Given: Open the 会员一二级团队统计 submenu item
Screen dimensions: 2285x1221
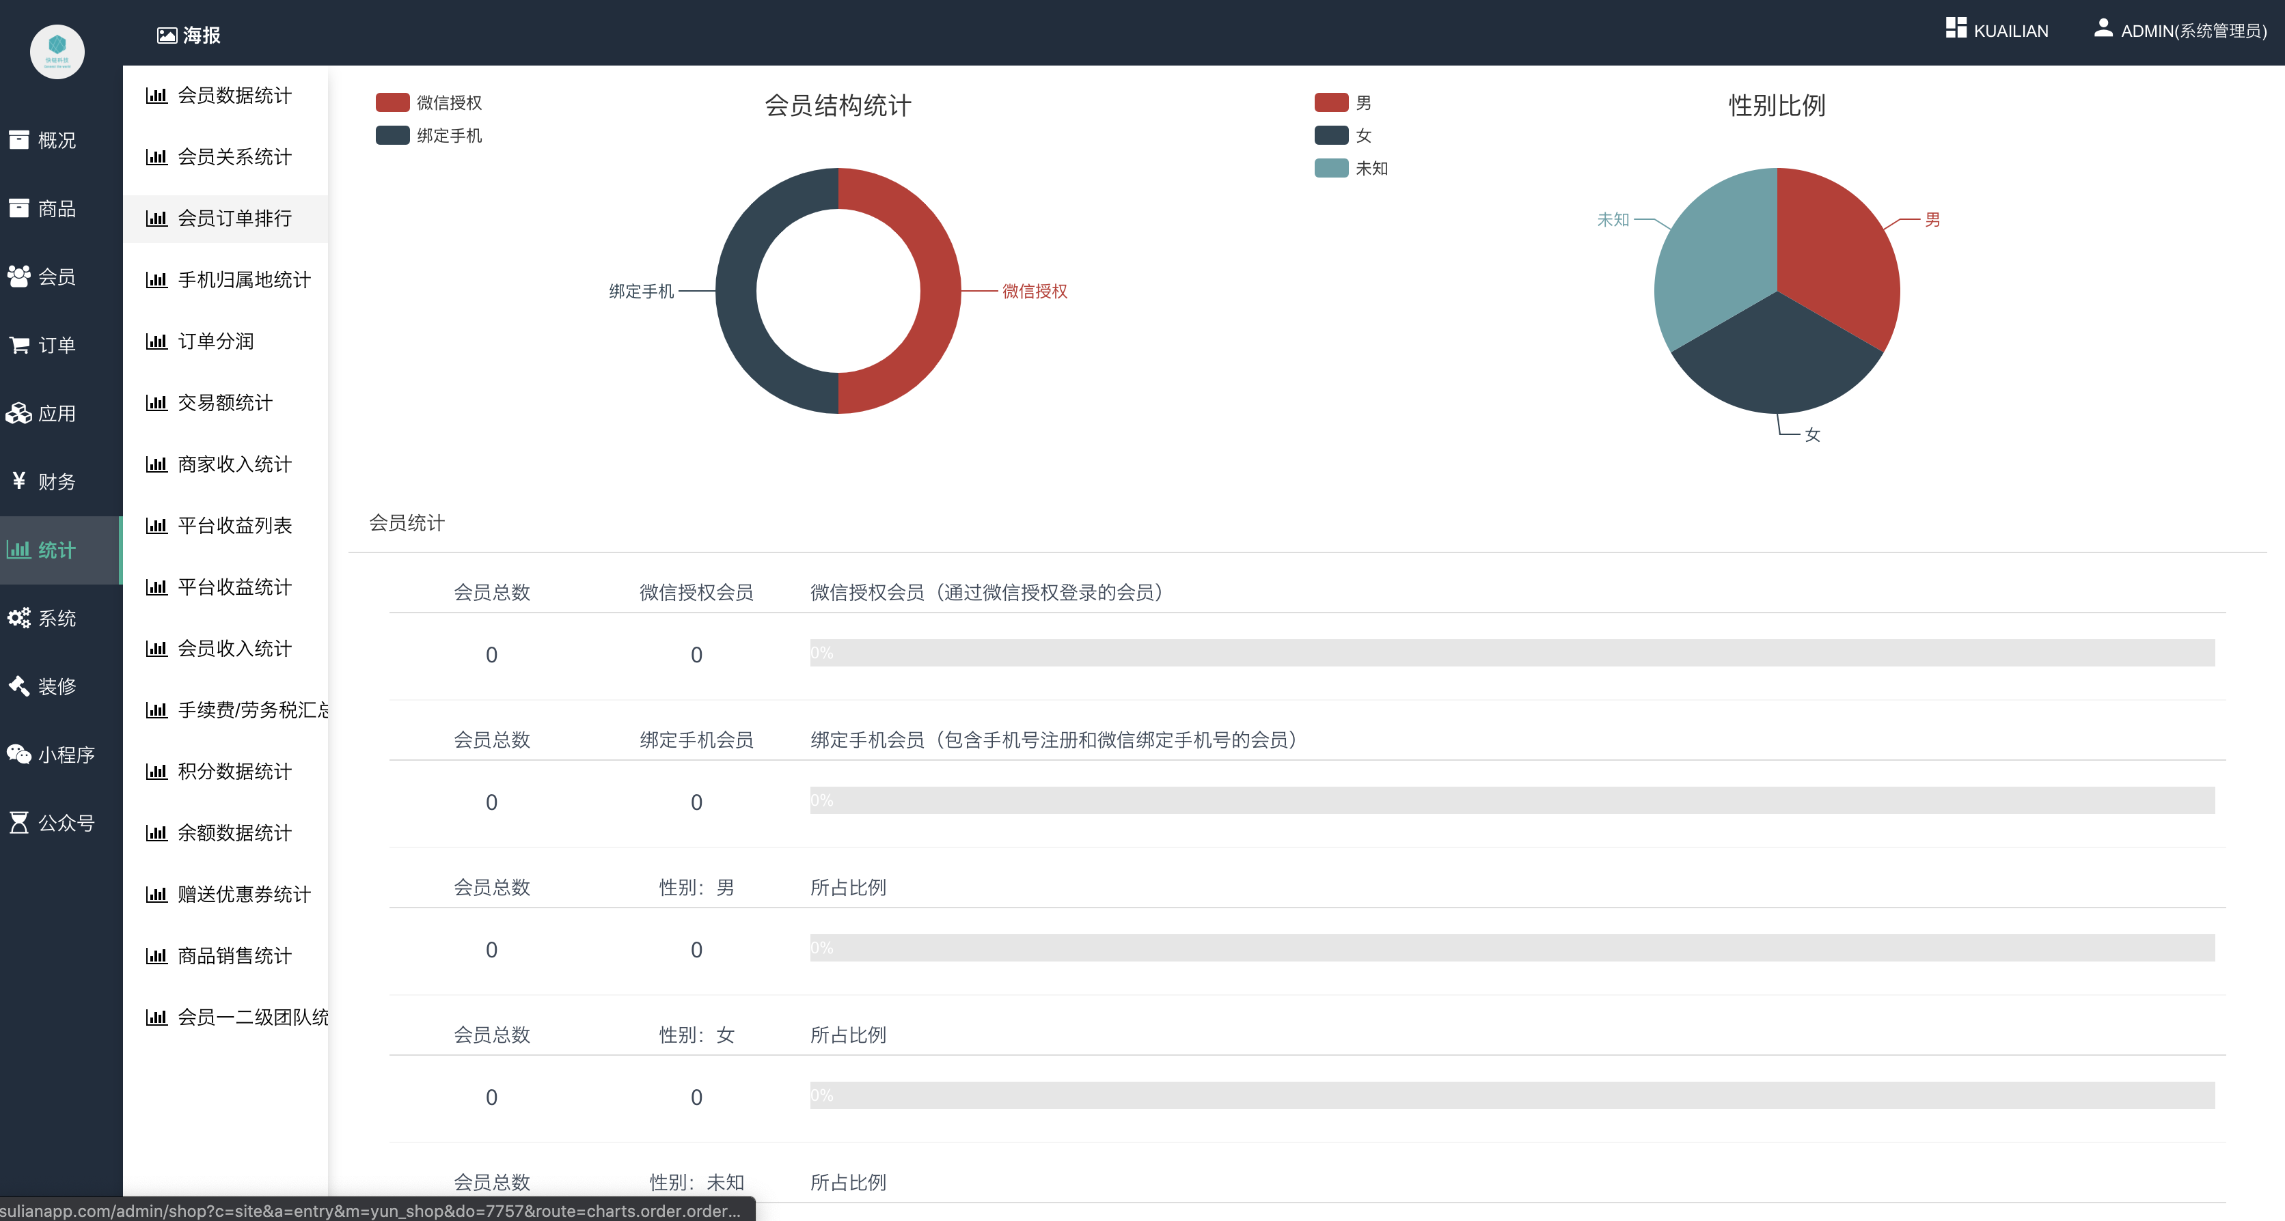Looking at the screenshot, I should tap(225, 1017).
